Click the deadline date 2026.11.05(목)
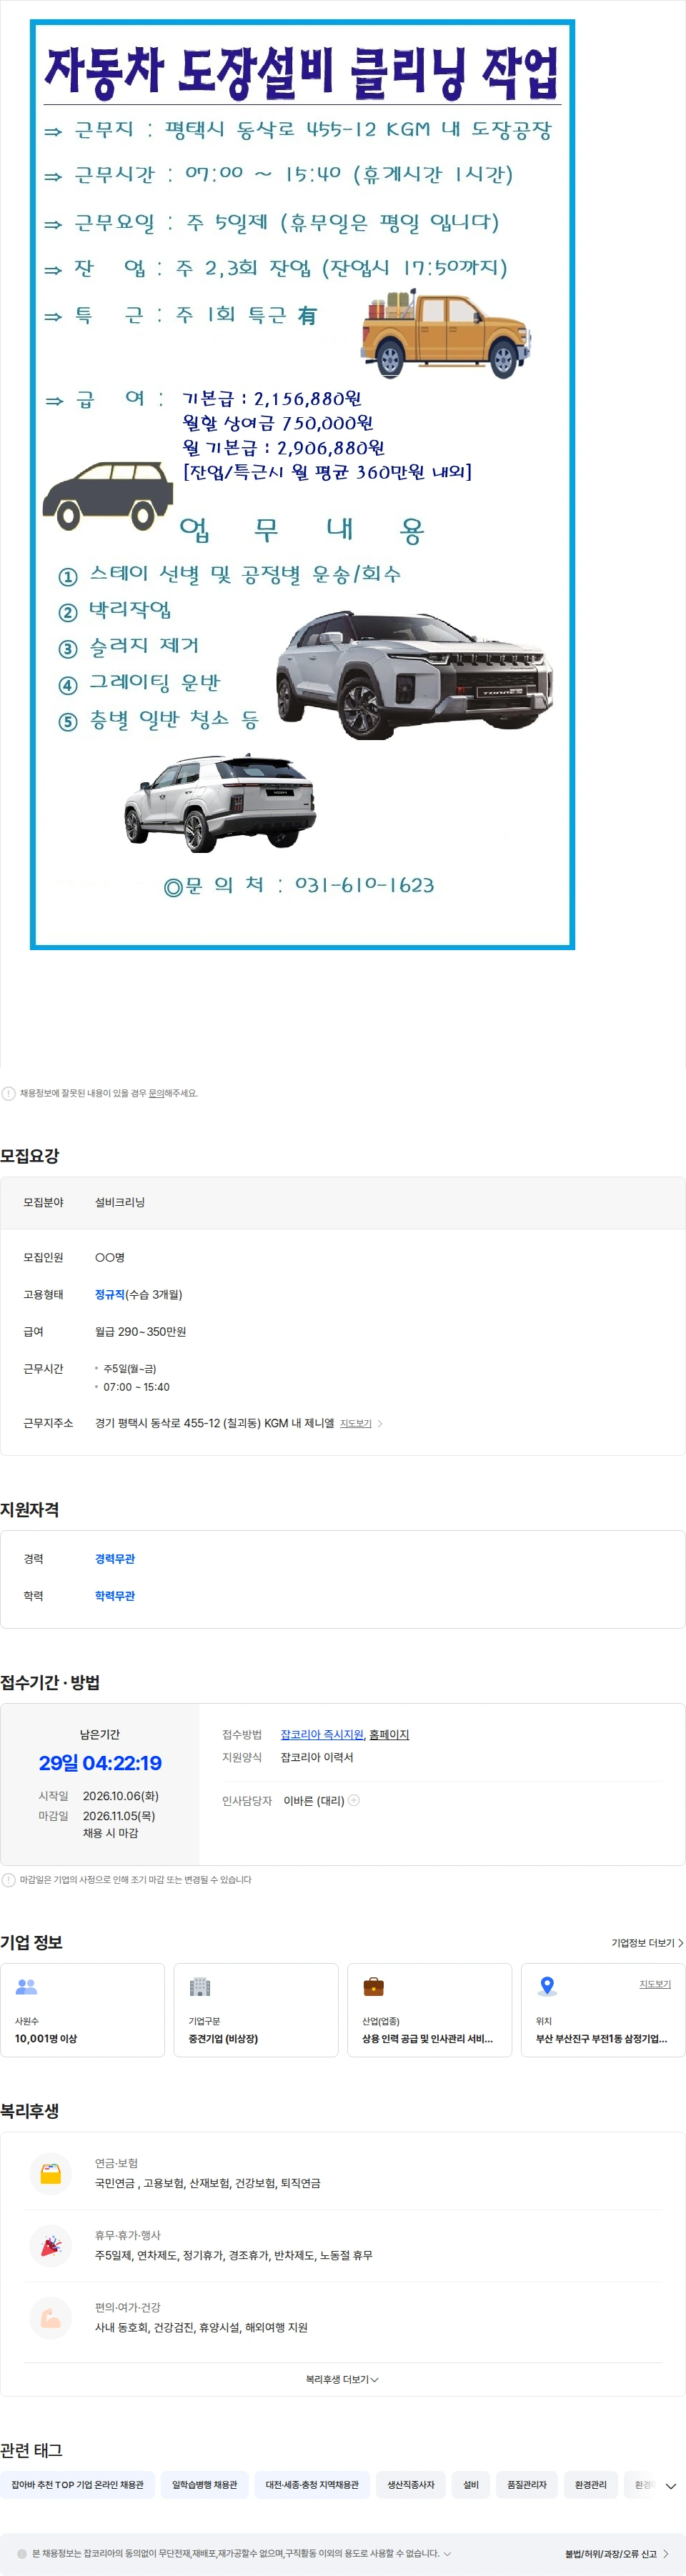Image resolution: width=686 pixels, height=2576 pixels. click(119, 1815)
